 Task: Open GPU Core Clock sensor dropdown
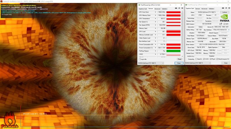(x=155, y=12)
